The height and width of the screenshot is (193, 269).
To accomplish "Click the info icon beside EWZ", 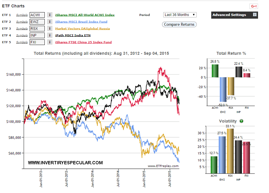I will [50, 22].
